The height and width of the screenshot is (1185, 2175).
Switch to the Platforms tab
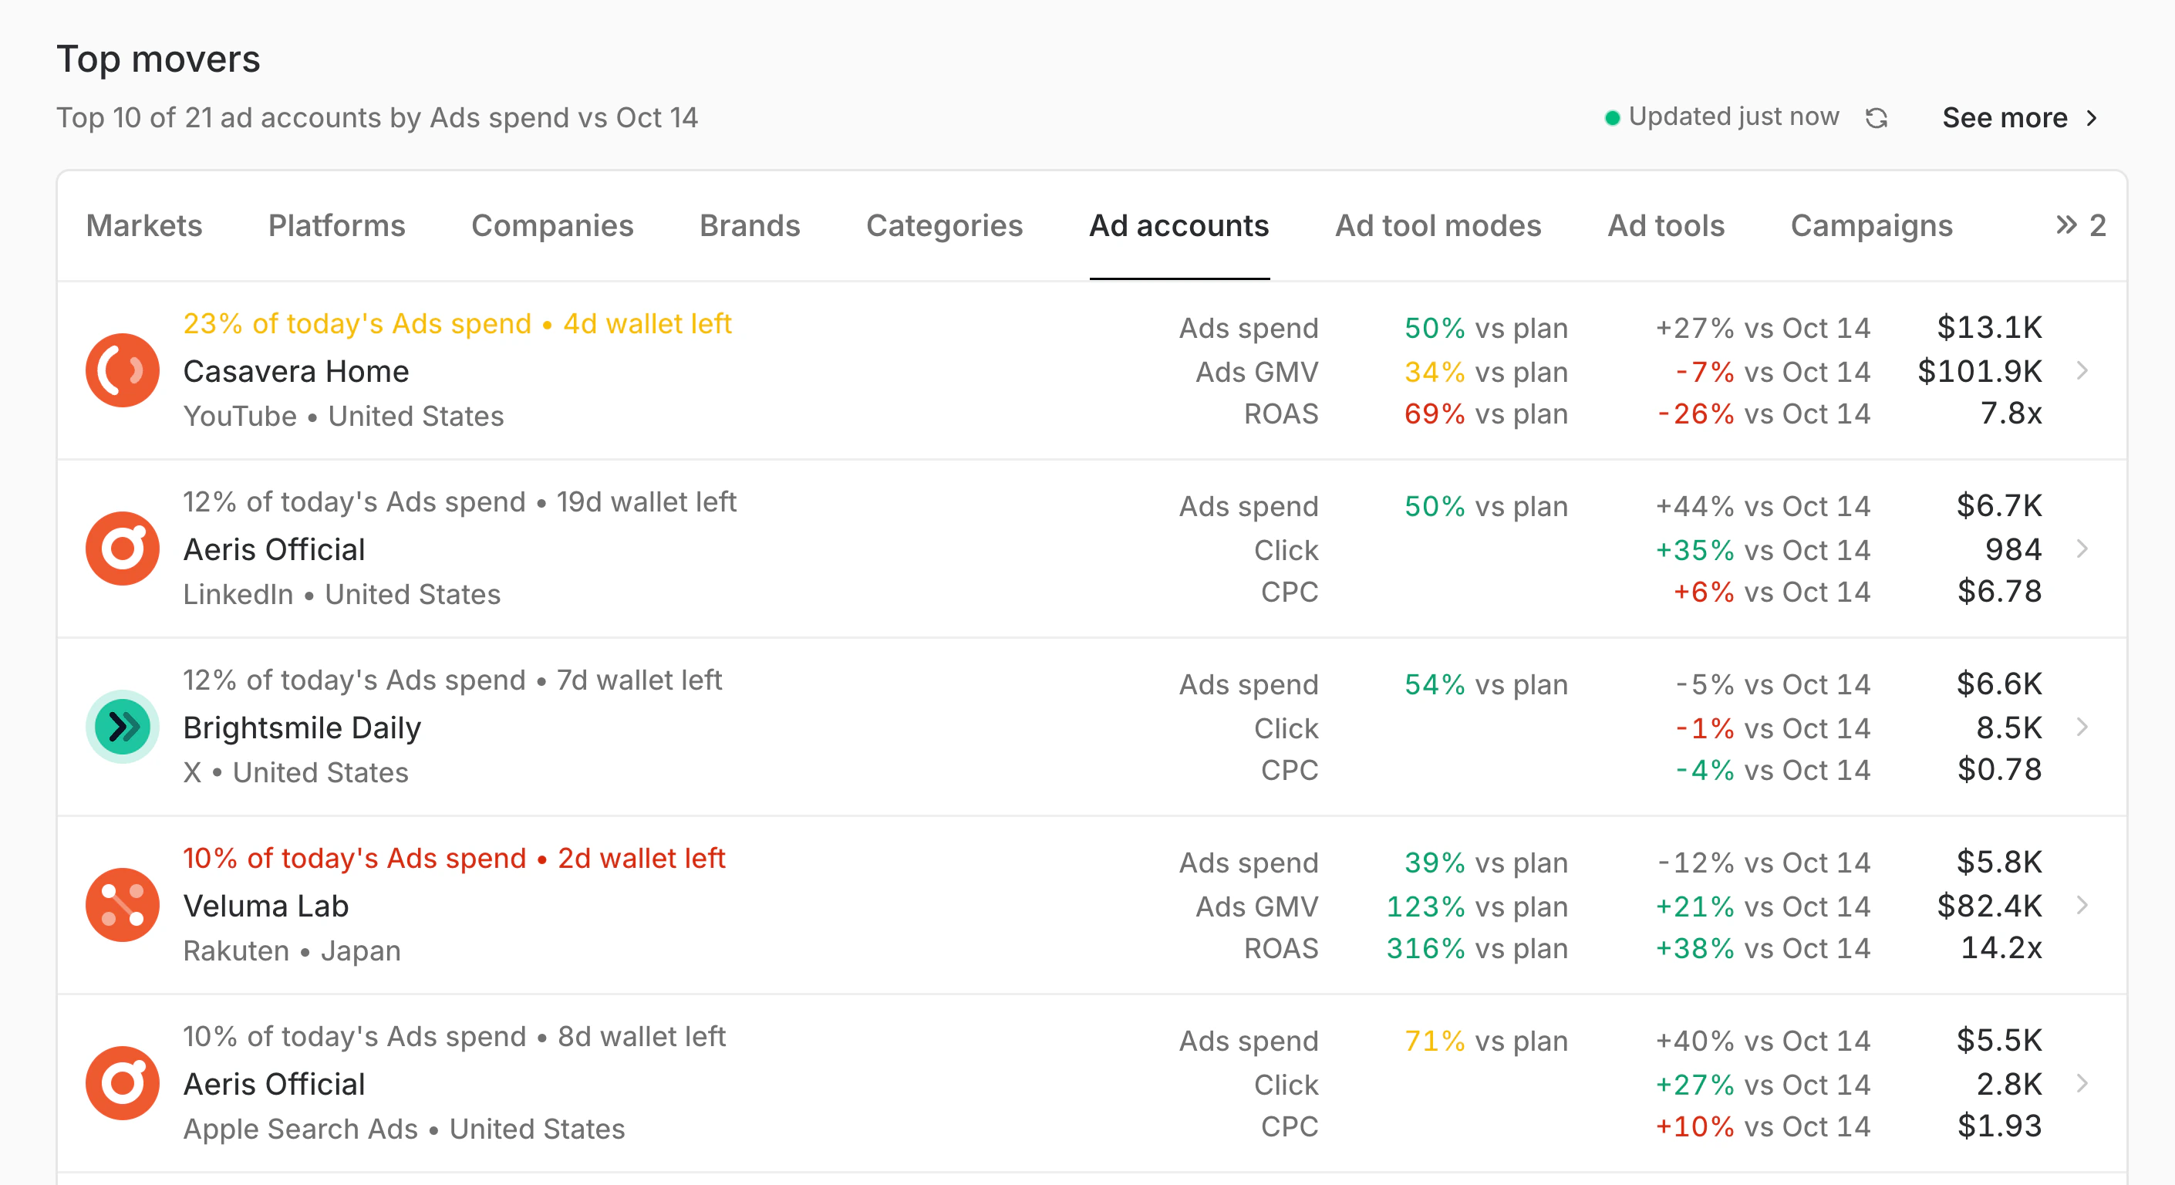pyautogui.click(x=337, y=225)
